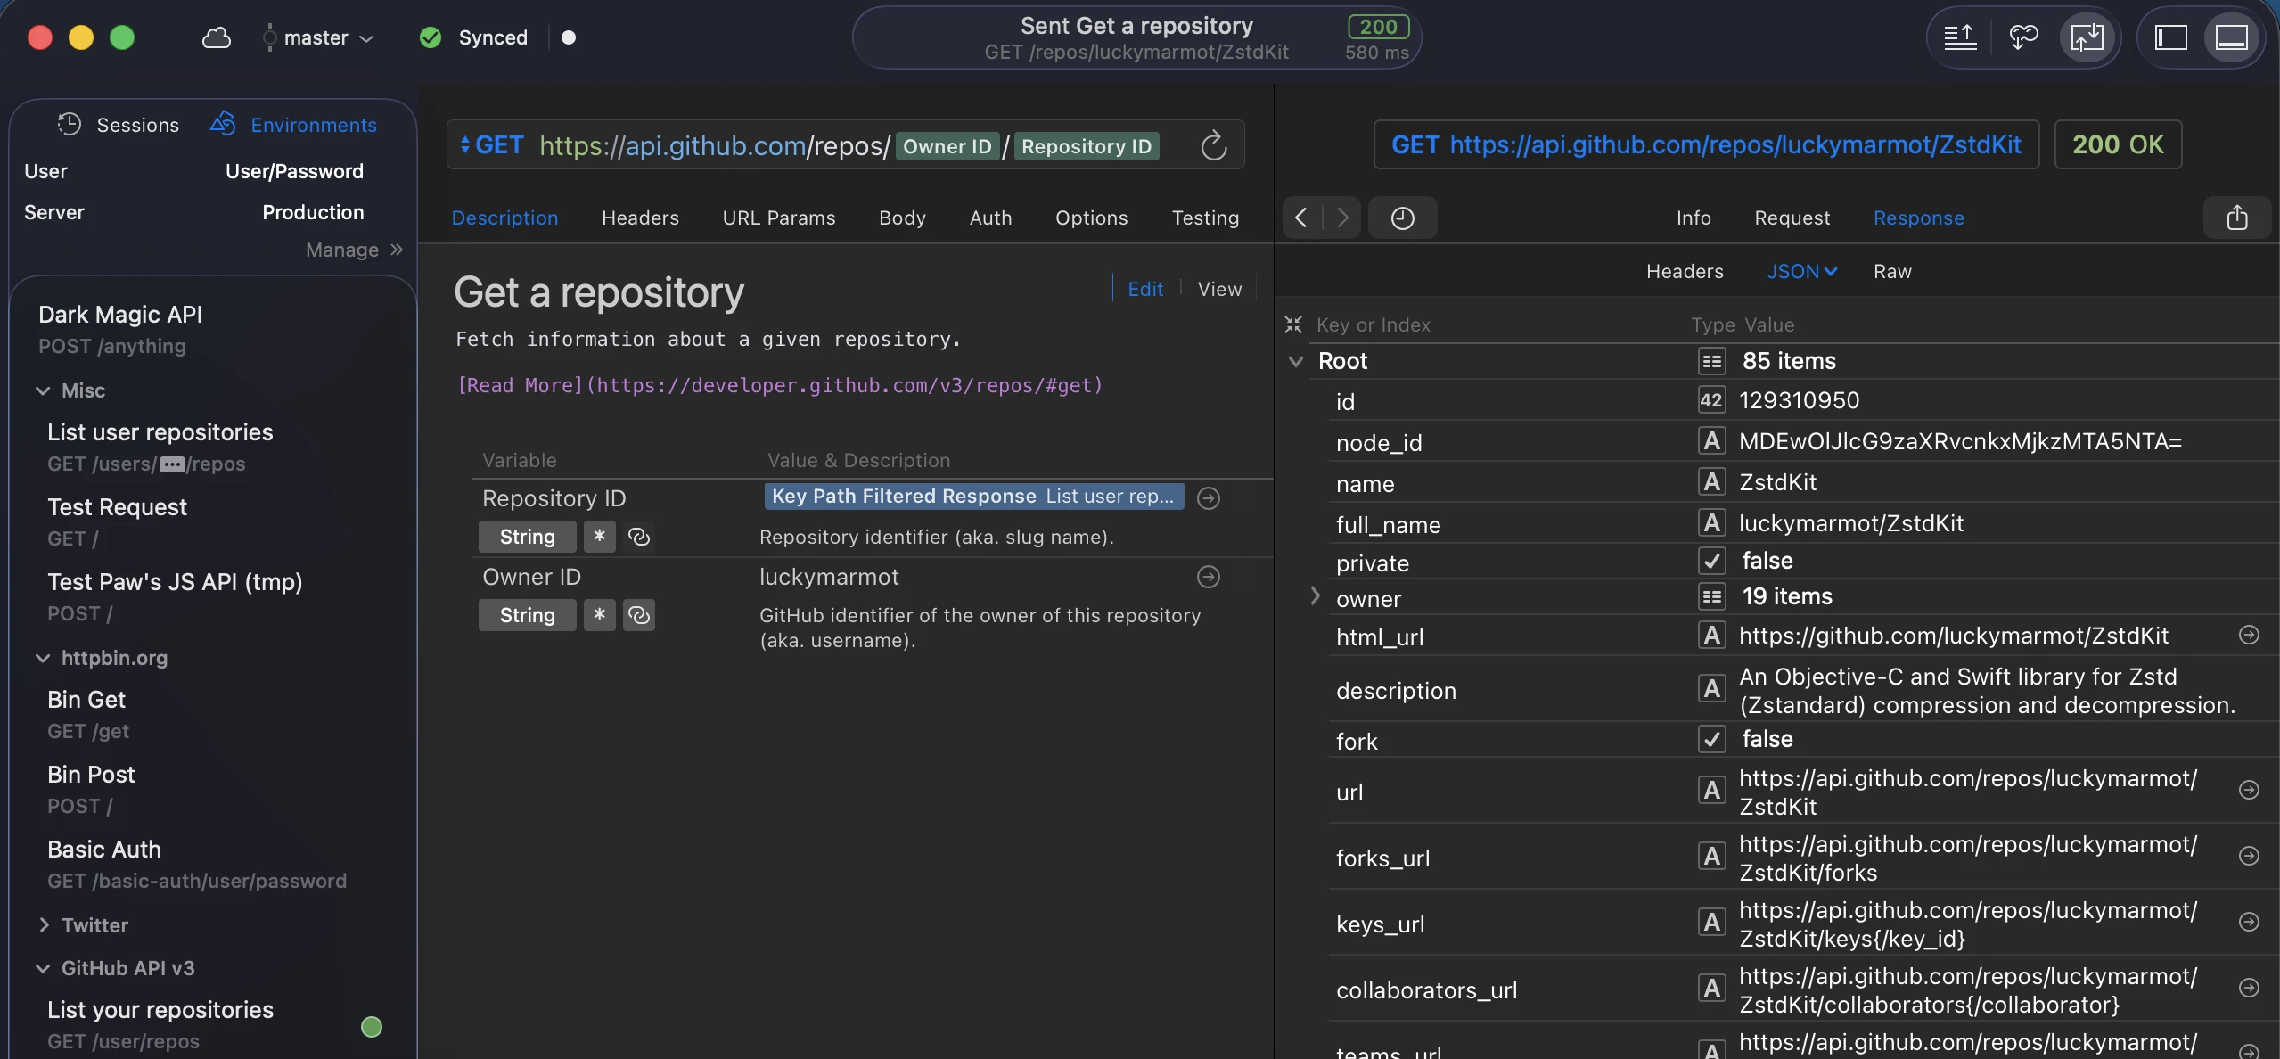Screen dimensions: 2280x1059
Task: Click the refresh send request icon
Action: pos(1213,145)
